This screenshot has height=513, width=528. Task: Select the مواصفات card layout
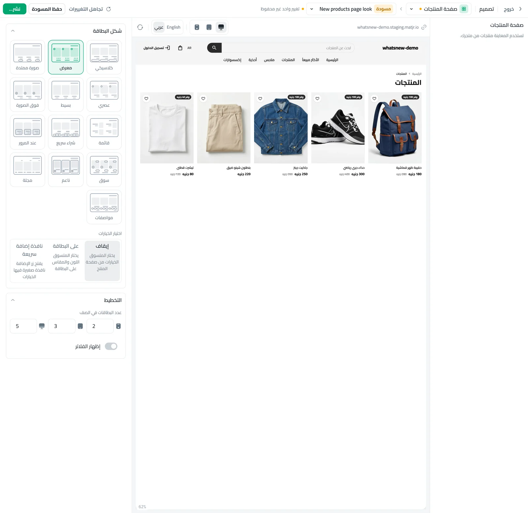pos(104,207)
